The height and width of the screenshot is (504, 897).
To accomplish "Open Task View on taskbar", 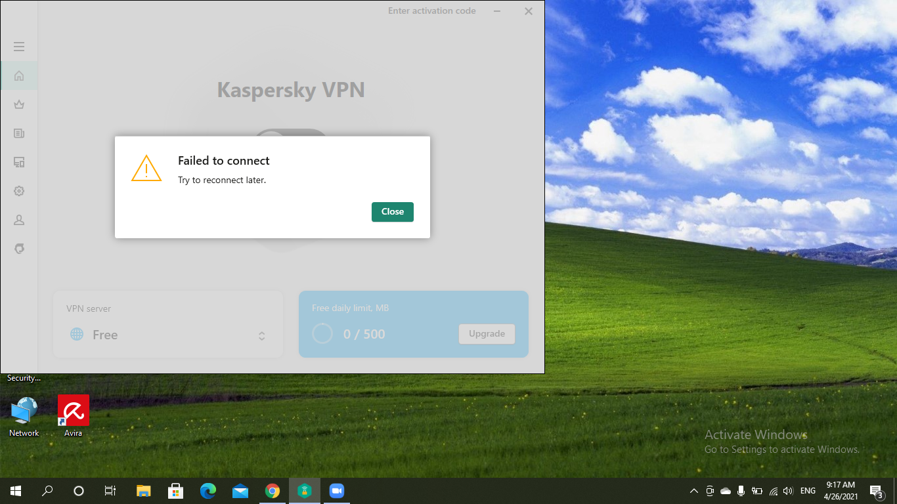I will point(110,491).
